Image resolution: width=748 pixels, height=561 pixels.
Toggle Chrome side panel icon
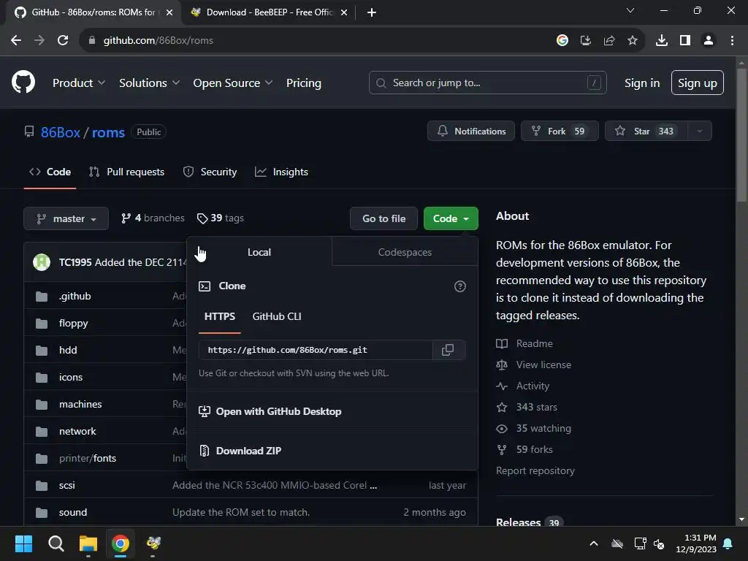[x=685, y=41]
